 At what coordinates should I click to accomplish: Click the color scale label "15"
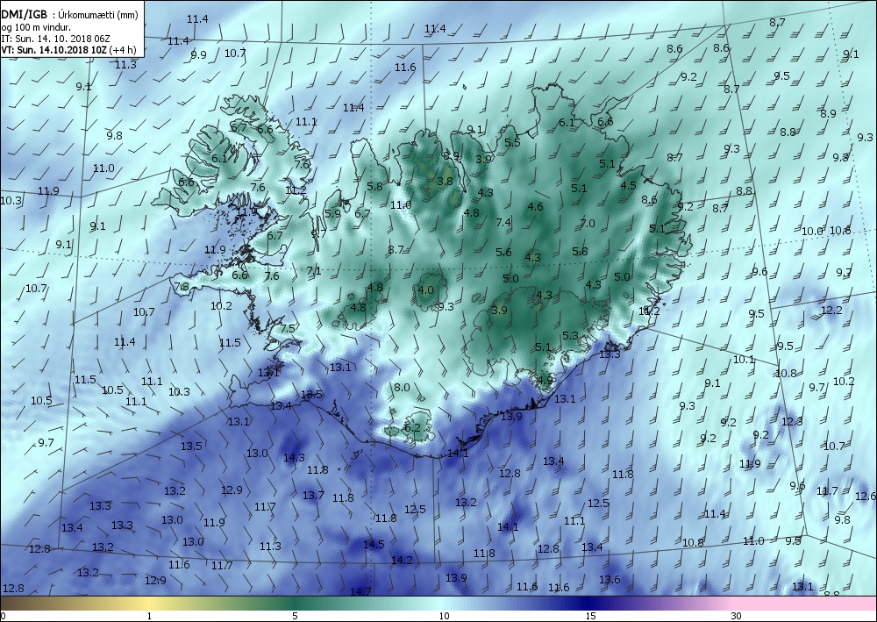pos(590,616)
